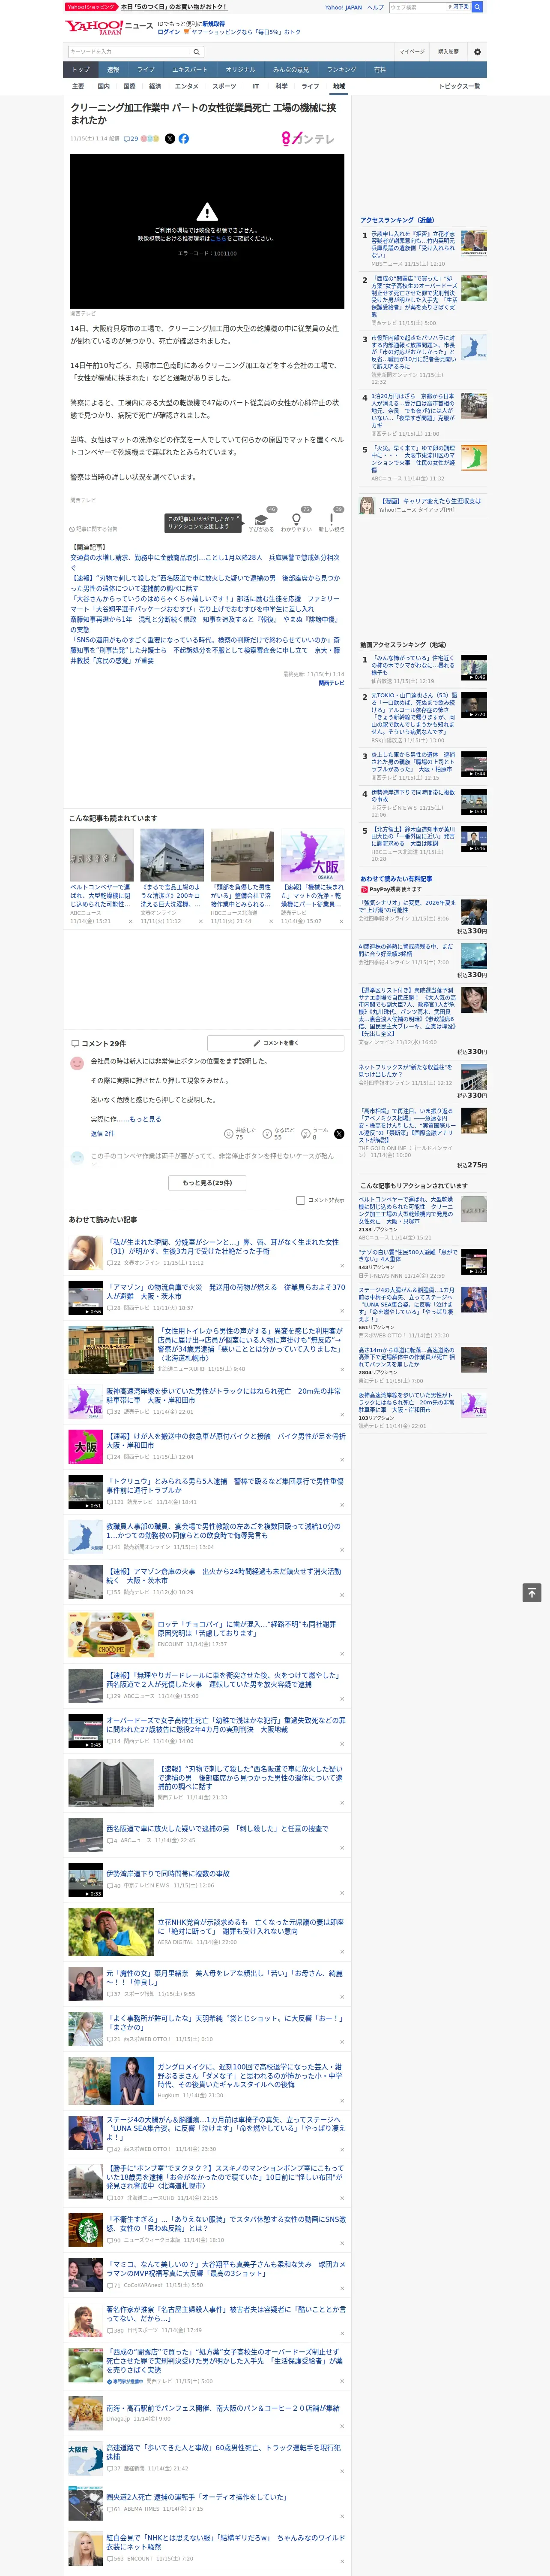React with わかりやすい light bulb icon

(x=296, y=520)
